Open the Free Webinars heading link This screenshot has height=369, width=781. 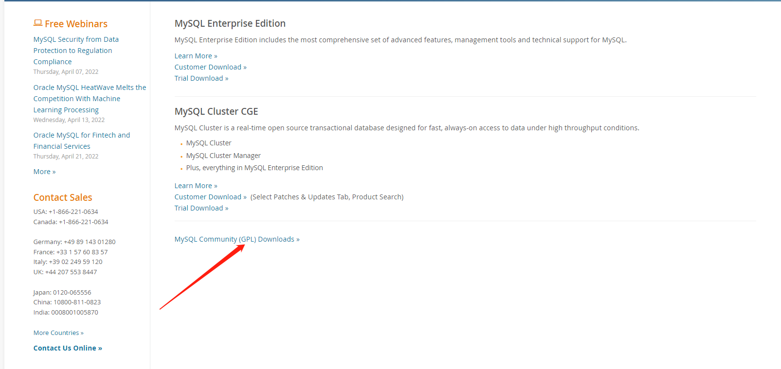pyautogui.click(x=76, y=24)
